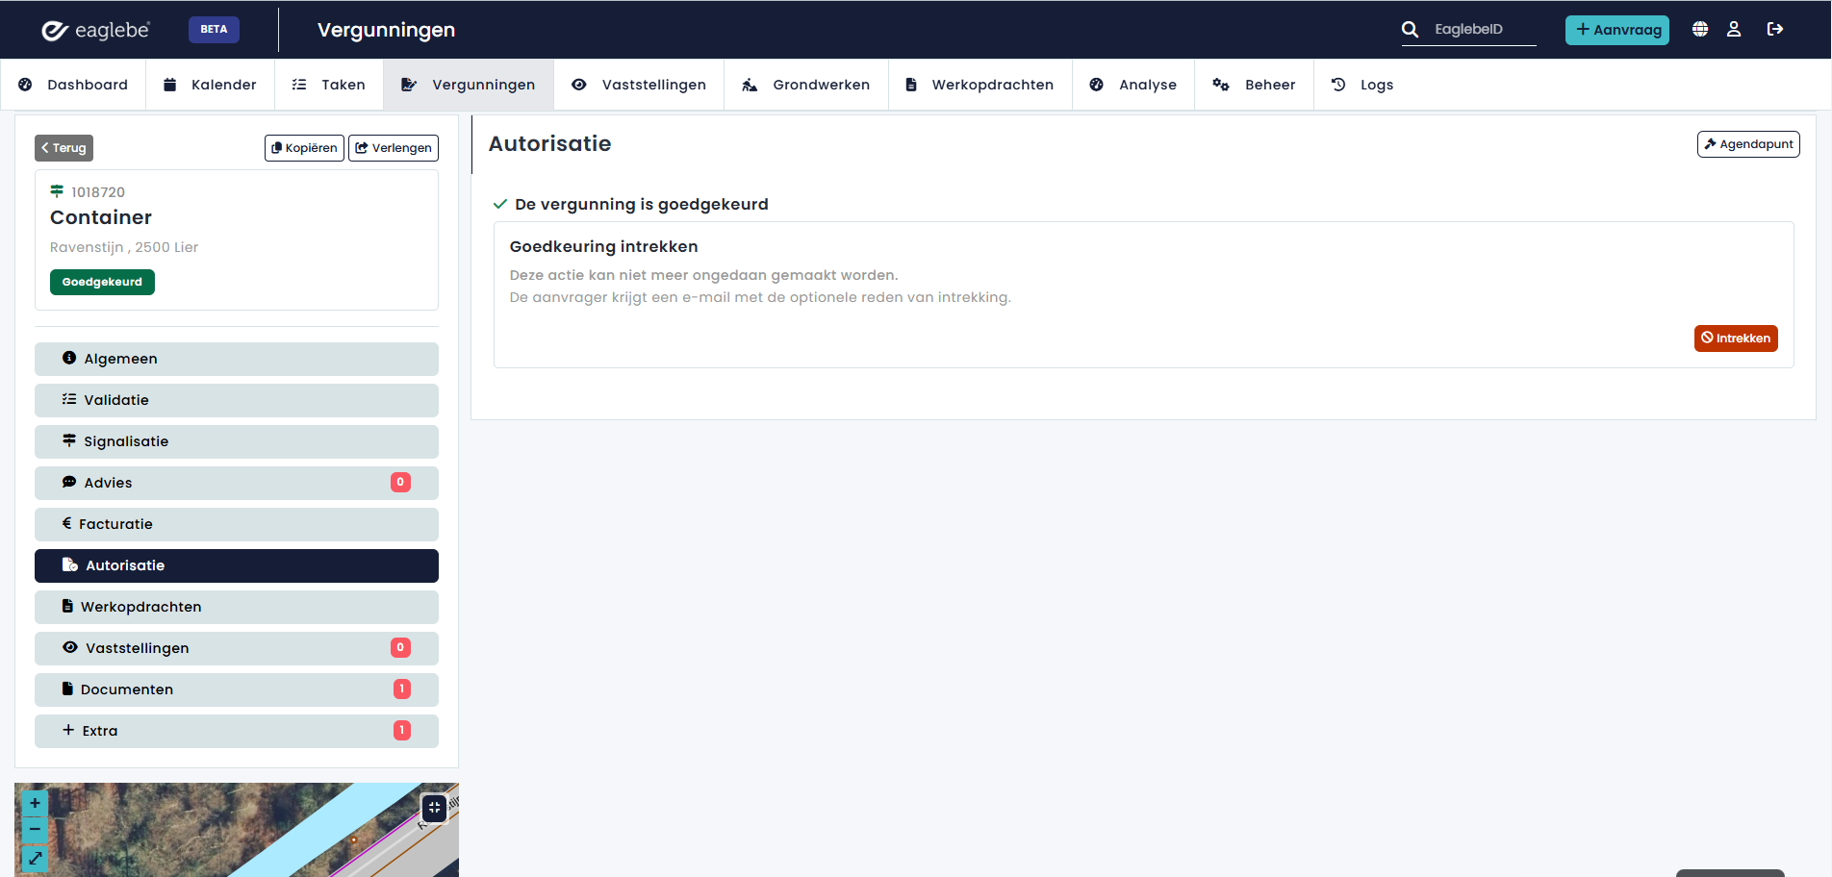Open the Grondwerken tab
This screenshot has height=877, width=1832.
[x=806, y=85]
